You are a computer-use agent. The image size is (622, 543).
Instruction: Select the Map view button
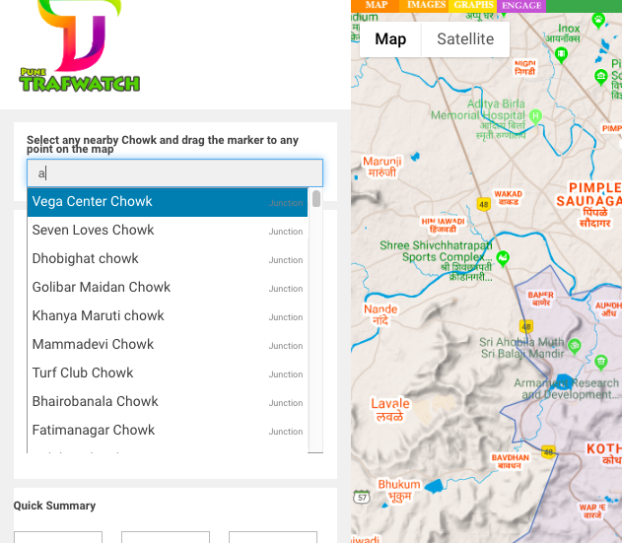coord(390,38)
